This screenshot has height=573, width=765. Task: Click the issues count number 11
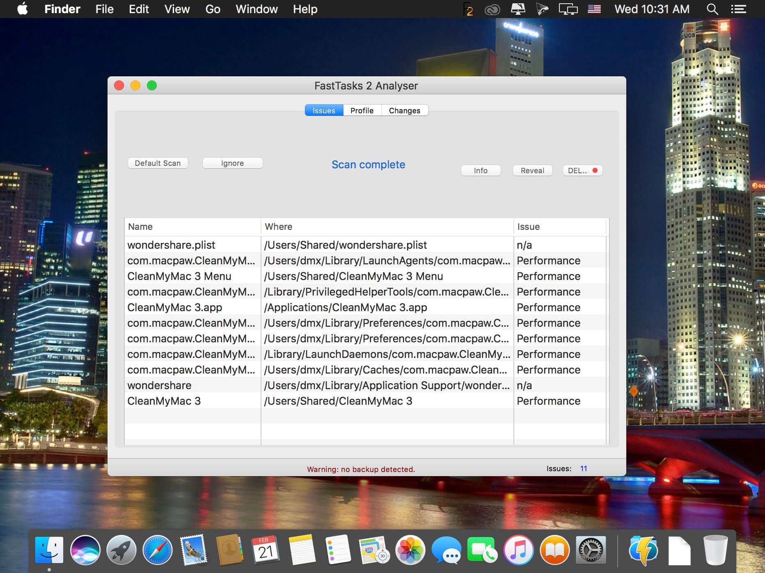click(x=584, y=468)
